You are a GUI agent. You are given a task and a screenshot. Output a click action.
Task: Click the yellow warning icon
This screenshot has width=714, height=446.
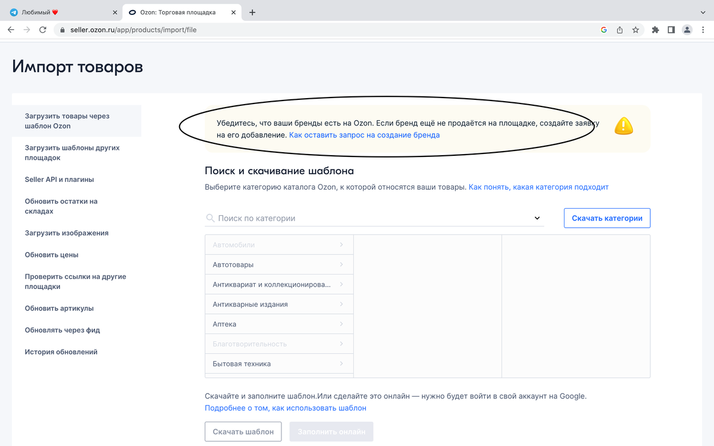(624, 125)
